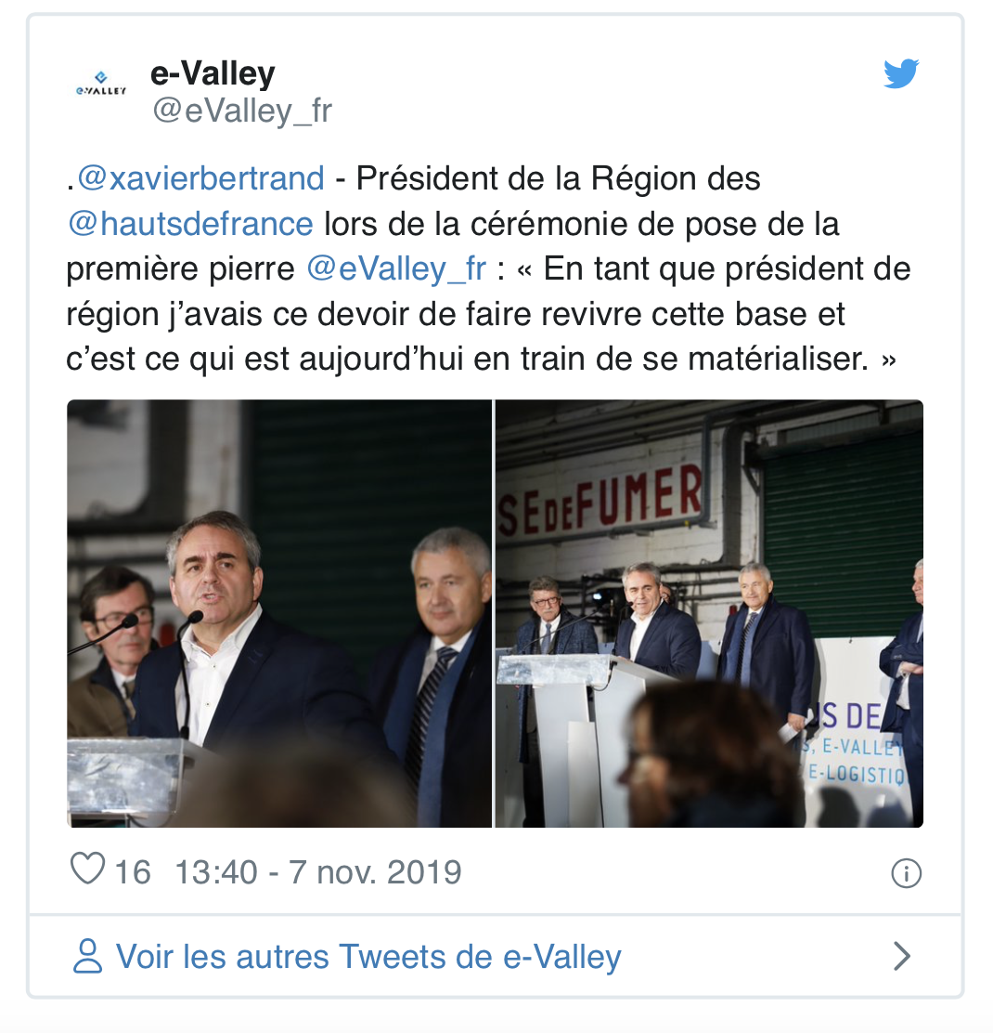The width and height of the screenshot is (993, 1033).
Task: Click the 16 likes count
Action: pyautogui.click(x=133, y=872)
